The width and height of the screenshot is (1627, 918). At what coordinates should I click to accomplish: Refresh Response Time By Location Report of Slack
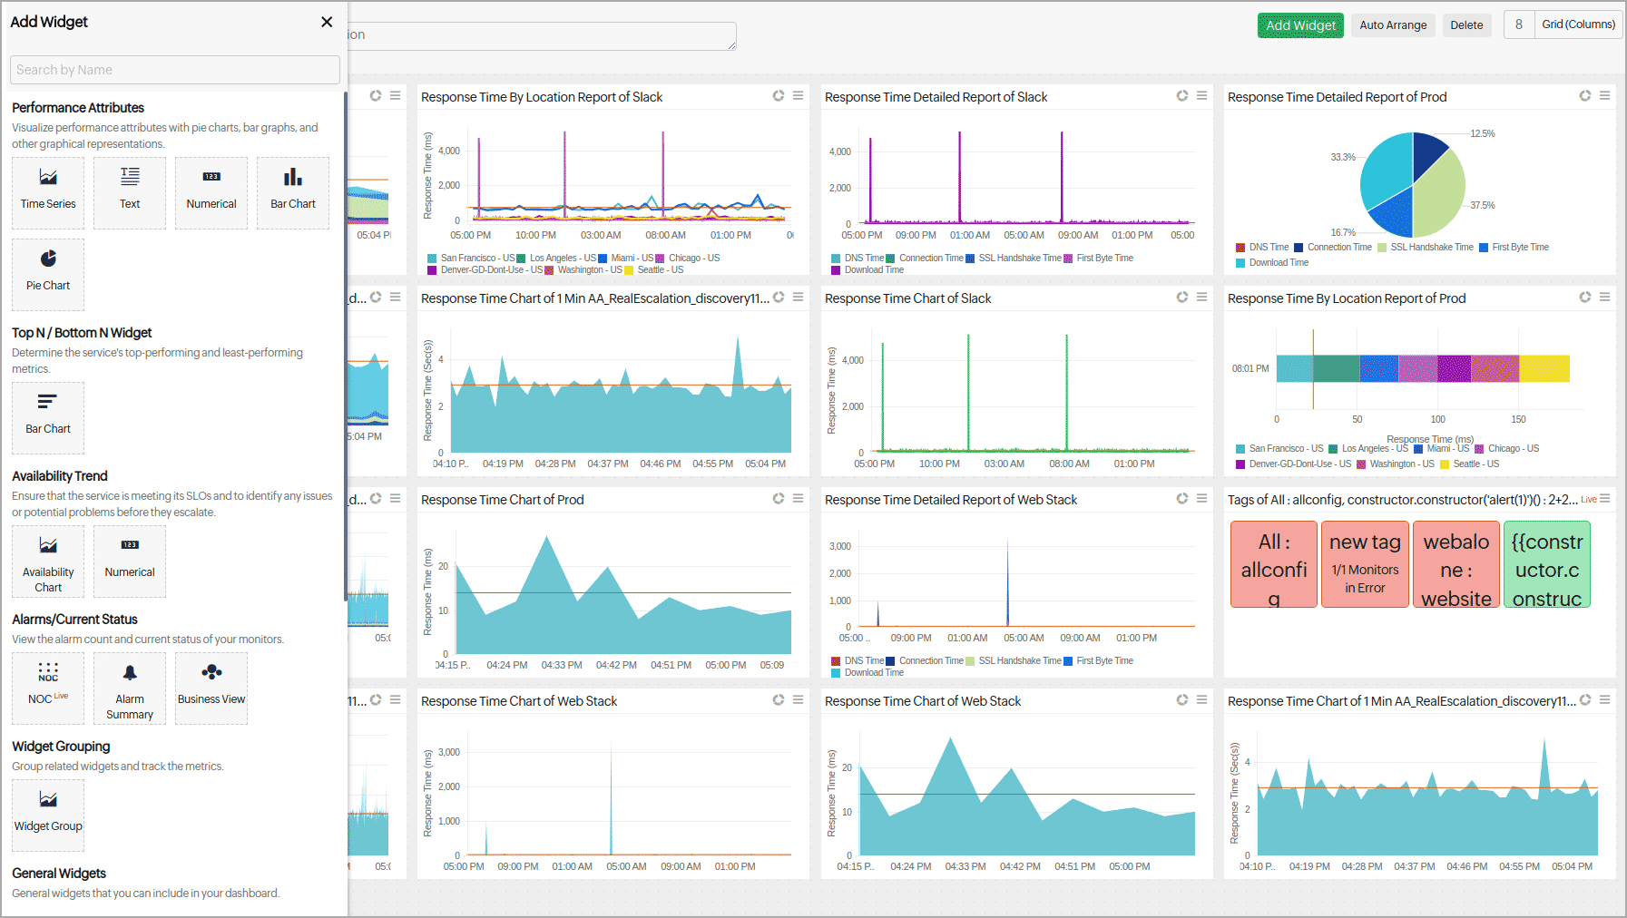pyautogui.click(x=779, y=95)
